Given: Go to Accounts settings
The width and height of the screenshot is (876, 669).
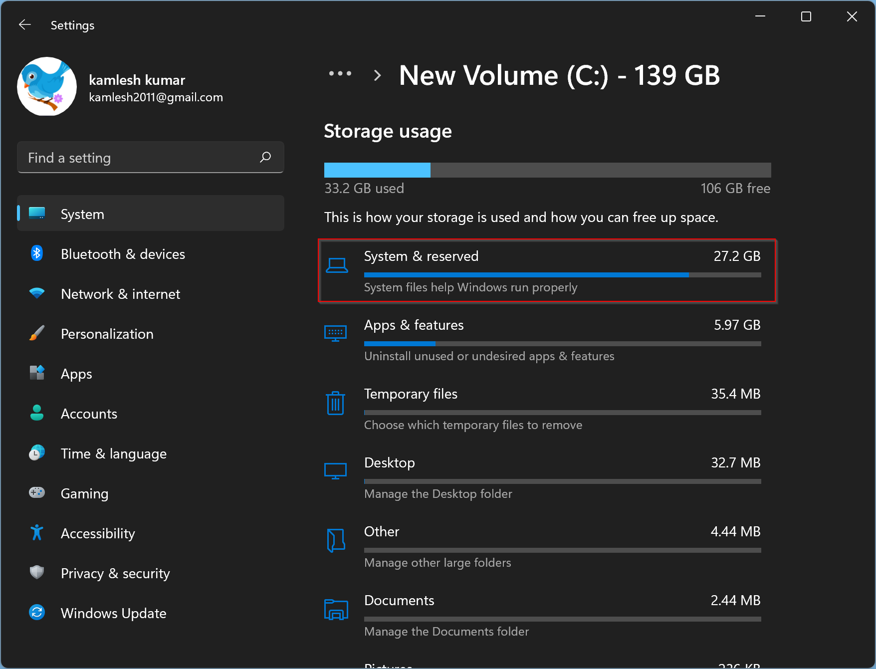Looking at the screenshot, I should 89,414.
